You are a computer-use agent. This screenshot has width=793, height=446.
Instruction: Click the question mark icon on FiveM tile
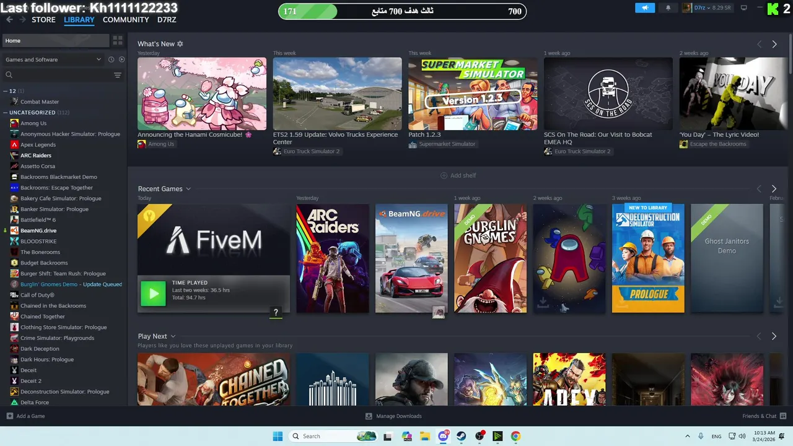coord(276,312)
